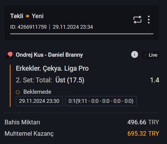Click the 1.4 odds value
The height and width of the screenshot is (144, 167).
tap(155, 80)
